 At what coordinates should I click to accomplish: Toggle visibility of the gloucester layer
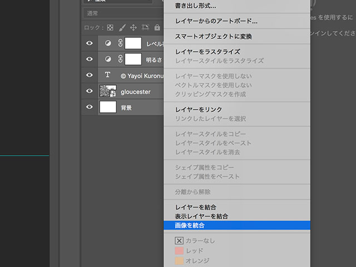pyautogui.click(x=90, y=91)
